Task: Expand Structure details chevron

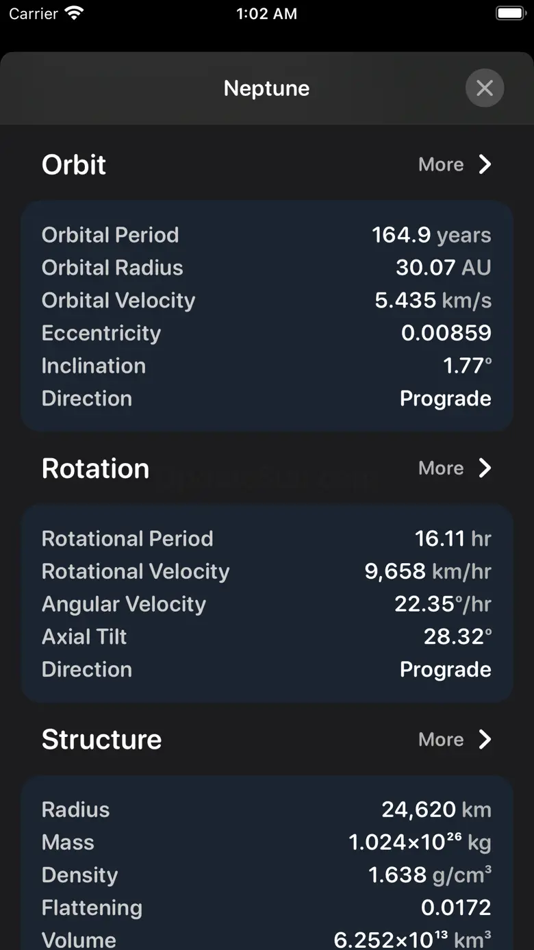Action: tap(485, 740)
